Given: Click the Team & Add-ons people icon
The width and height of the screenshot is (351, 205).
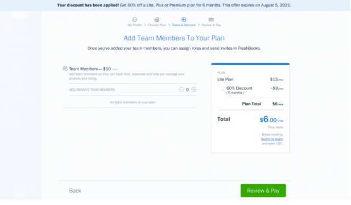Looking at the screenshot, I should tap(184, 20).
